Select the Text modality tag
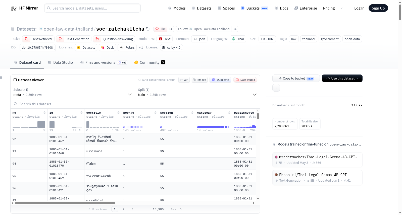Screen dimensions: 402x215 [x=165, y=39]
